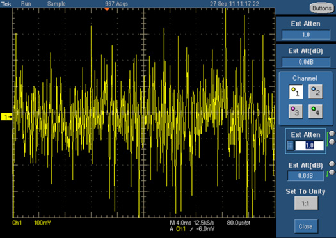The width and height of the screenshot is (336, 238).
Task: Click the Run status label
Action: point(26,4)
